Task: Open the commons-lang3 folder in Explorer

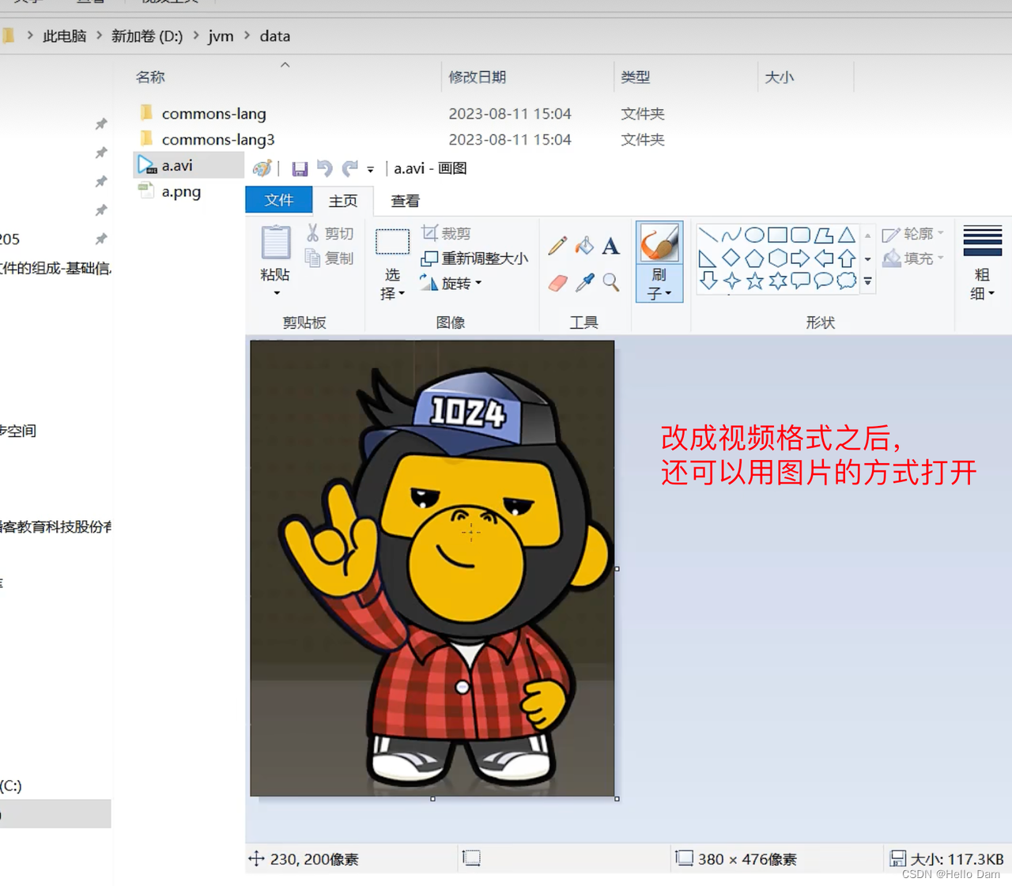Action: pyautogui.click(x=217, y=140)
